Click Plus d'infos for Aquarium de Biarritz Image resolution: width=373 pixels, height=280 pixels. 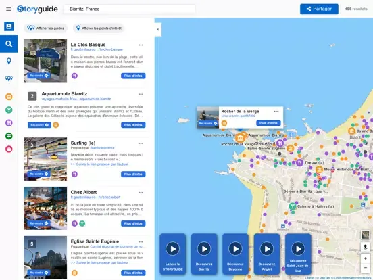(x=133, y=125)
